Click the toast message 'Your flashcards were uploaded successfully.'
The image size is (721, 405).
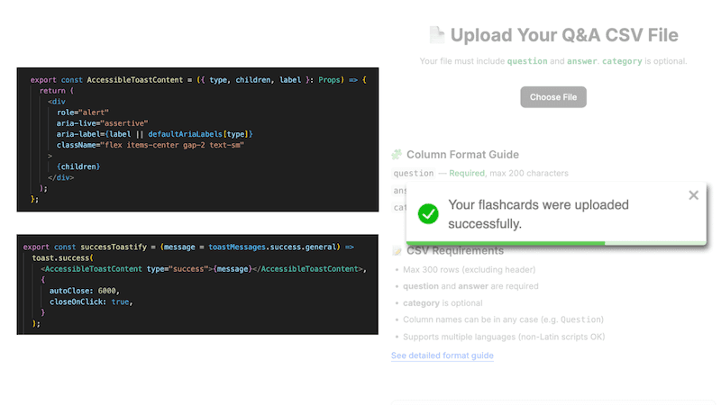(538, 214)
